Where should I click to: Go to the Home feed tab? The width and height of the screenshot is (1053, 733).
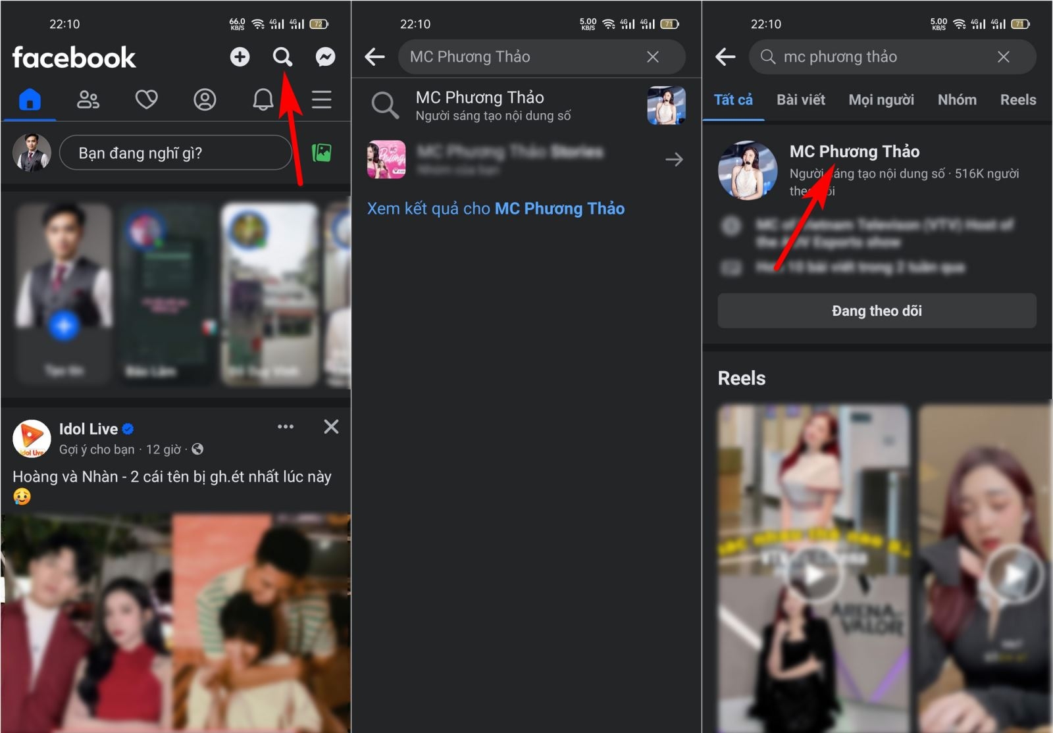point(30,100)
